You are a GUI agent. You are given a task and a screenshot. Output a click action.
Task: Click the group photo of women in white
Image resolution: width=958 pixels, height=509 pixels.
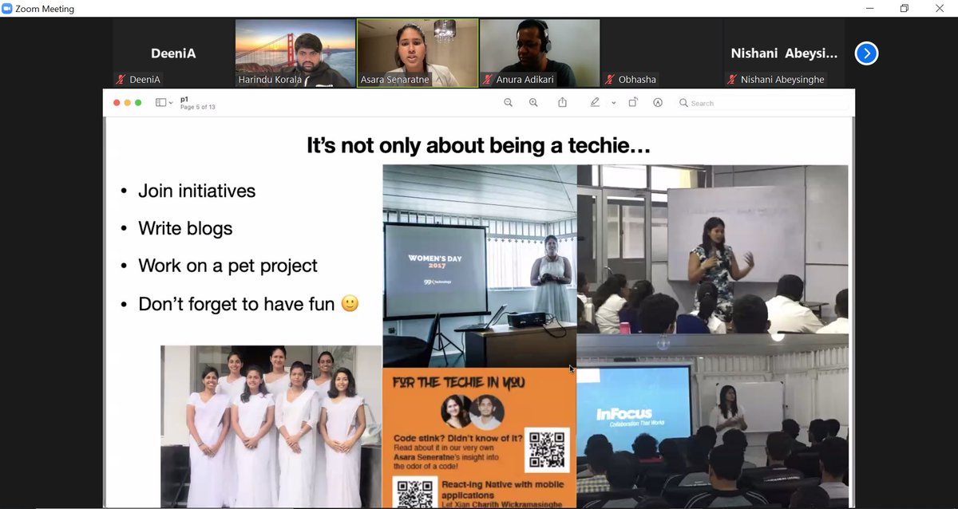coord(271,426)
